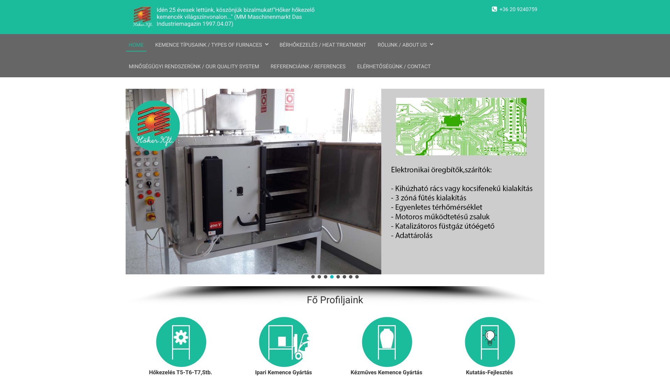Open the Kézműves Kemence Gyártás link
The width and height of the screenshot is (670, 376).
click(386, 373)
